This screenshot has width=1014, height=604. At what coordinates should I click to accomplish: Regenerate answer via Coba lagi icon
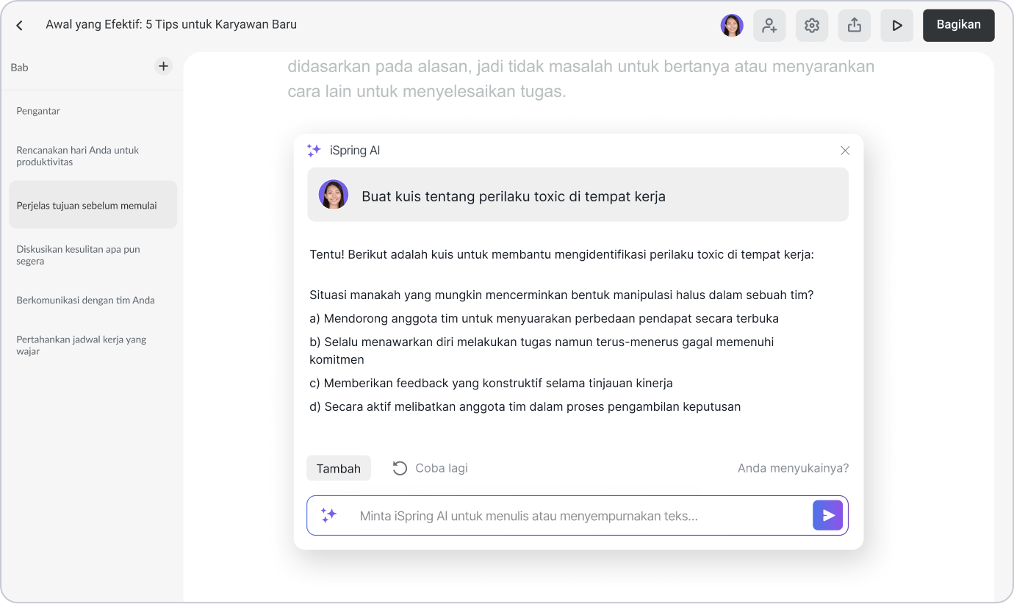coord(399,468)
